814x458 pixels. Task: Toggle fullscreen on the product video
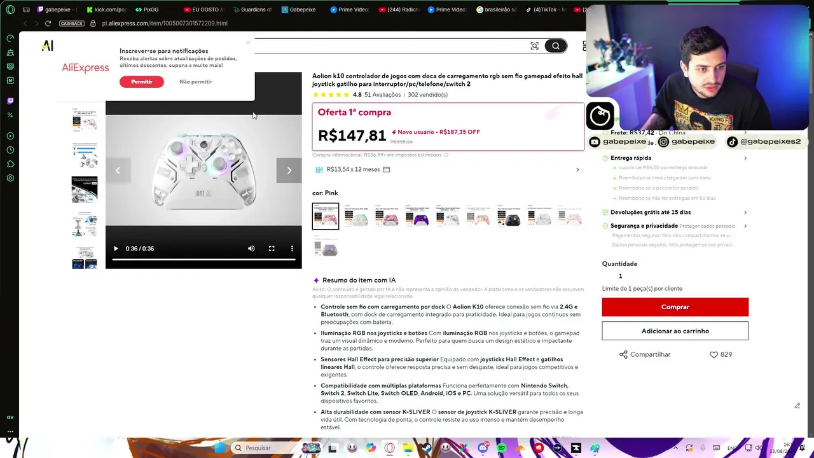(272, 249)
